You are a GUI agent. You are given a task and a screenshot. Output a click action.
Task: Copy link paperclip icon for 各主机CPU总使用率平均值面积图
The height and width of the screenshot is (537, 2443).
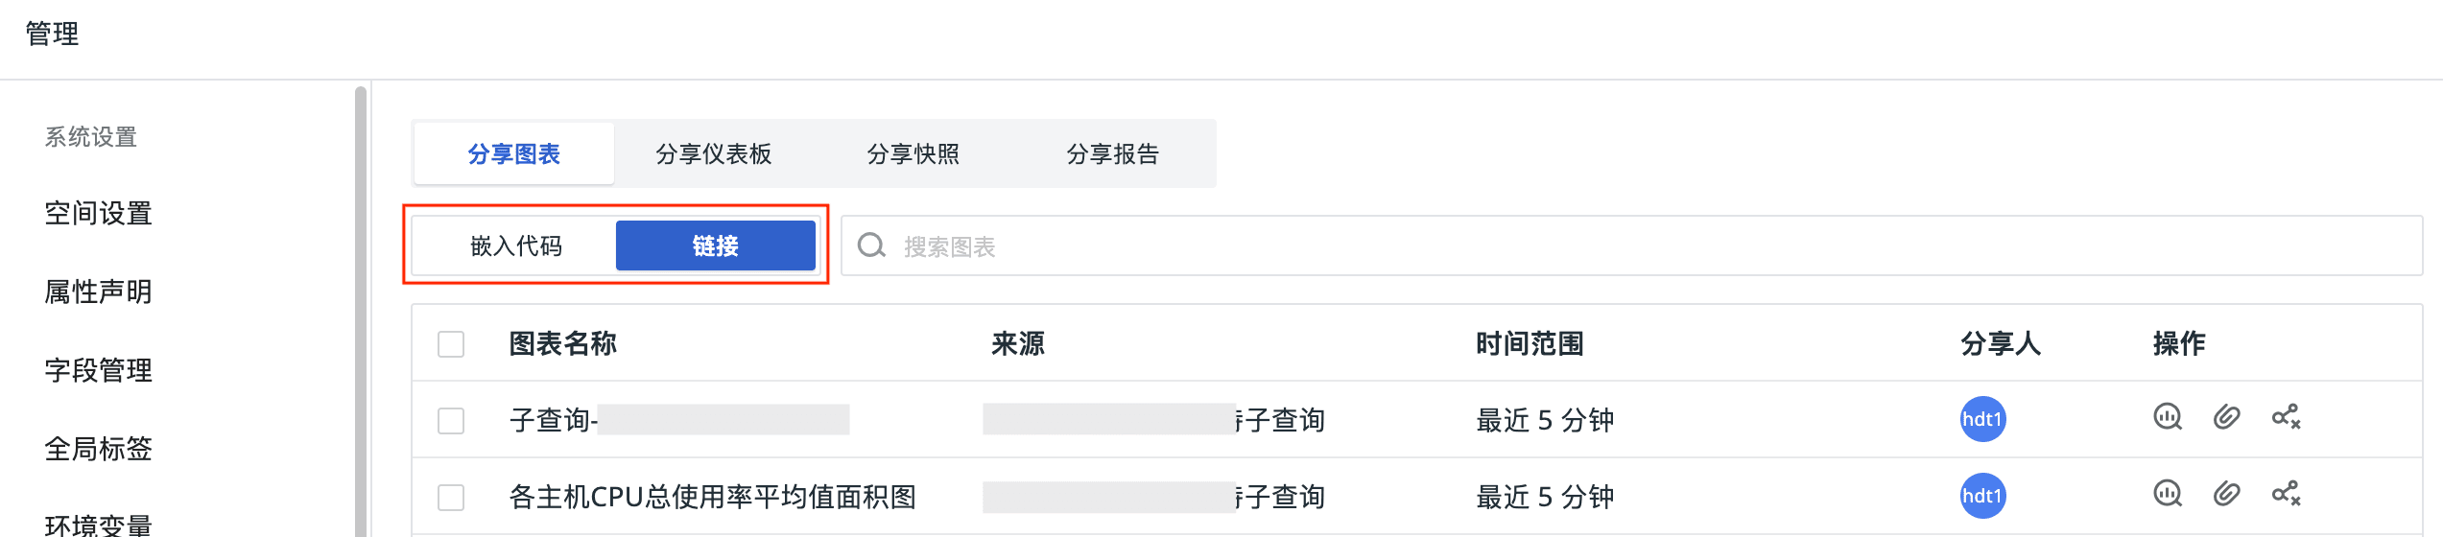[2227, 494]
